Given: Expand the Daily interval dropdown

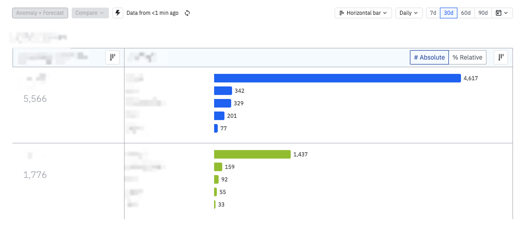Looking at the screenshot, I should [409, 13].
